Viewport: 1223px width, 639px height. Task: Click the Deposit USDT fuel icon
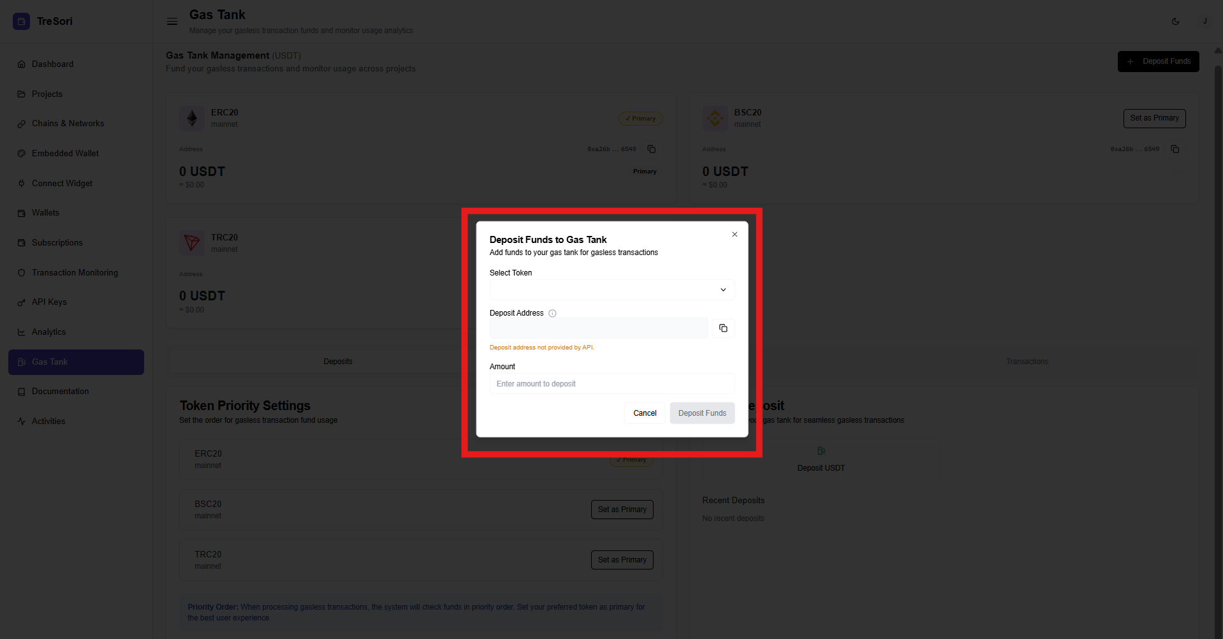(821, 451)
